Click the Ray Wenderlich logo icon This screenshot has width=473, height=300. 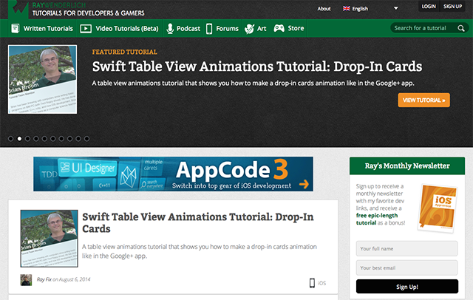pos(18,9)
